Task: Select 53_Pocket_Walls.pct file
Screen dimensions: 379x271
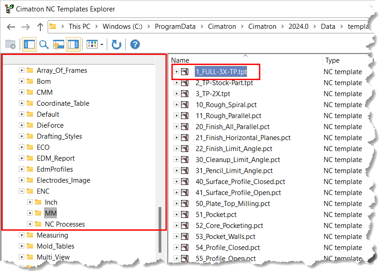Action: point(225,237)
